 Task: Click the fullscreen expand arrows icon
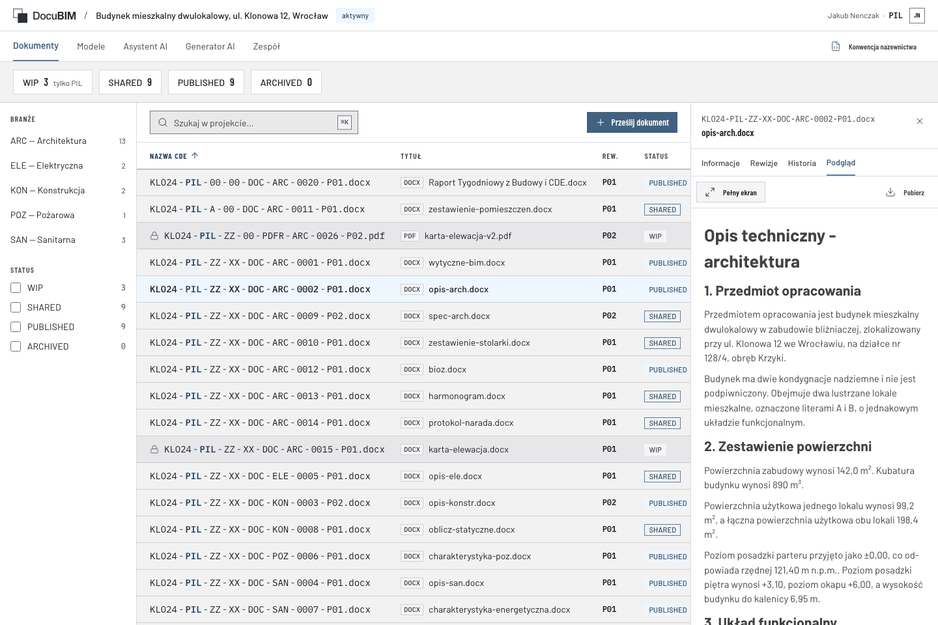coord(710,193)
